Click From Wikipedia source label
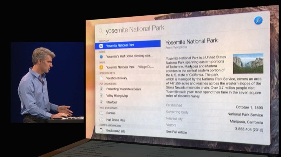The width and height of the screenshot is (281, 157). (176, 47)
